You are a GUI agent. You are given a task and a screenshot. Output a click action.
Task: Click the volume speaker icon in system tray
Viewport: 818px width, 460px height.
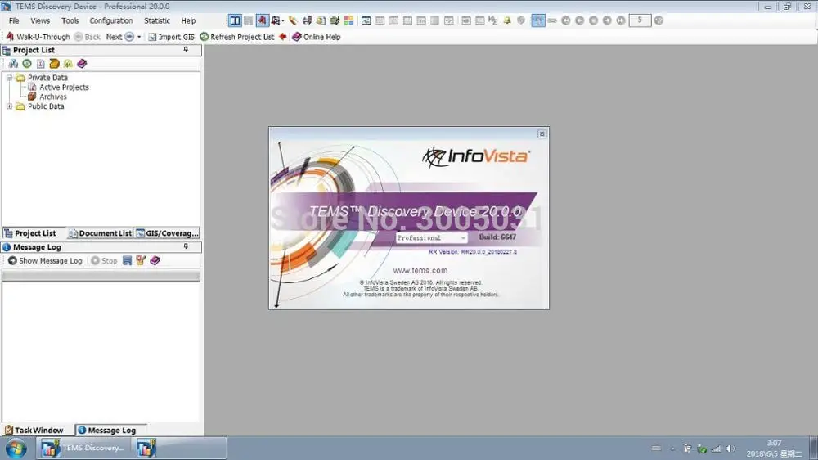730,449
